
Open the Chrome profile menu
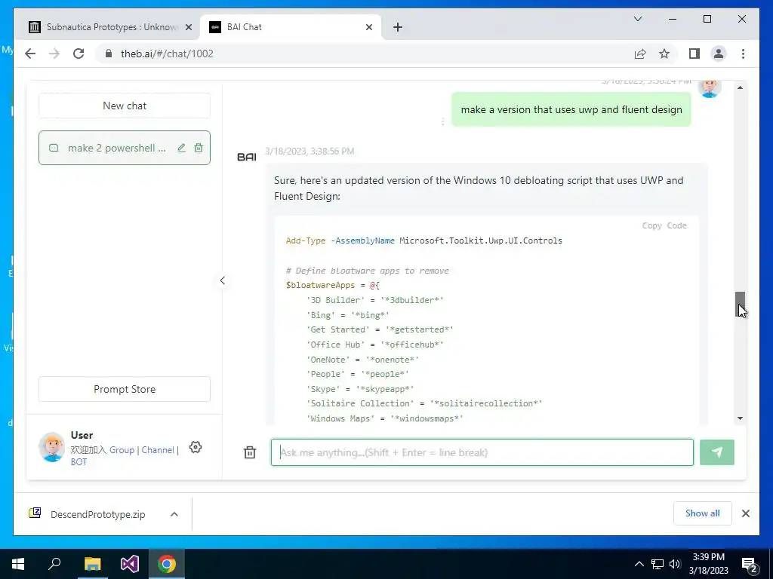(719, 54)
